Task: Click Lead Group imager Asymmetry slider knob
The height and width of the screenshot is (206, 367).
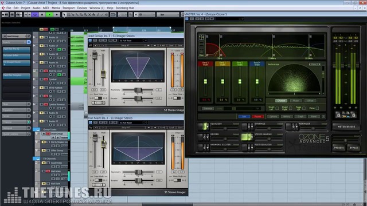Action: 138,90
